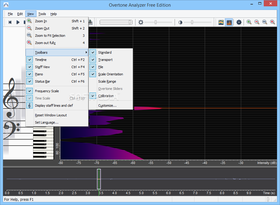Click the Play button in transport toolbar
Screen dimensions: 280x205
tap(18, 22)
